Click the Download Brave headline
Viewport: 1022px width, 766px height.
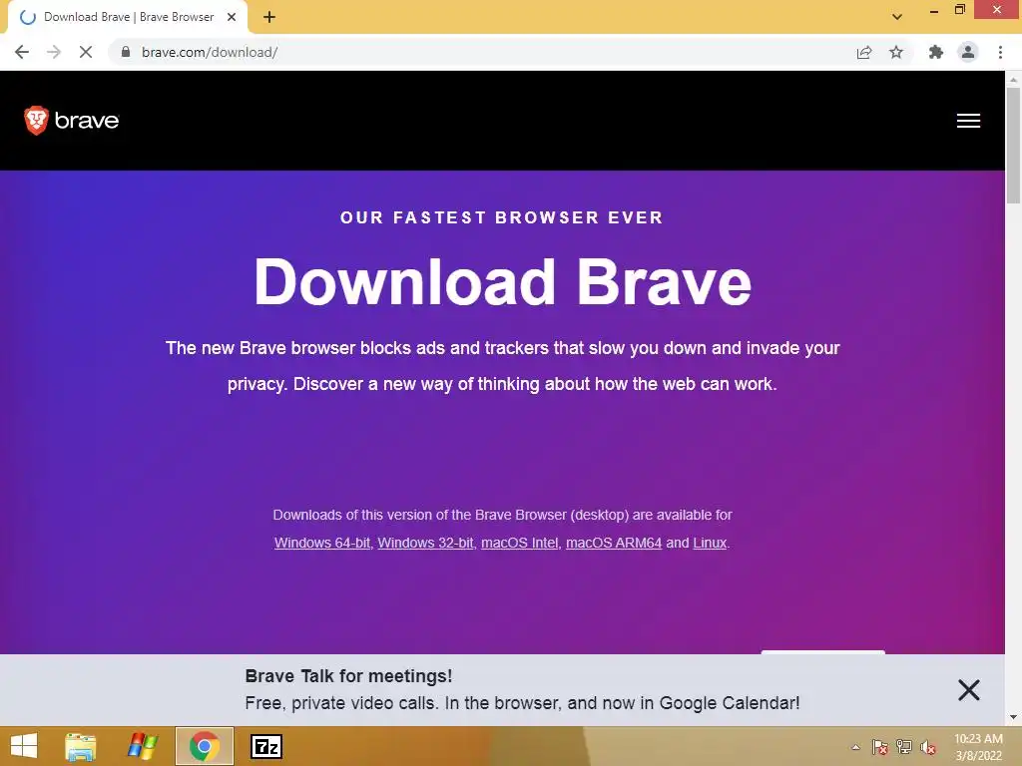tap(503, 281)
